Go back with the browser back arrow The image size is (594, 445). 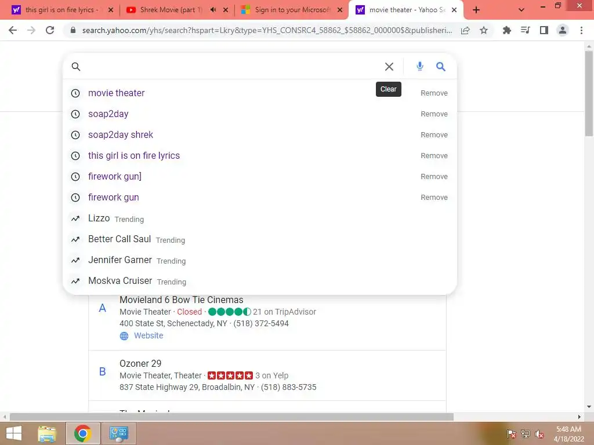point(13,30)
